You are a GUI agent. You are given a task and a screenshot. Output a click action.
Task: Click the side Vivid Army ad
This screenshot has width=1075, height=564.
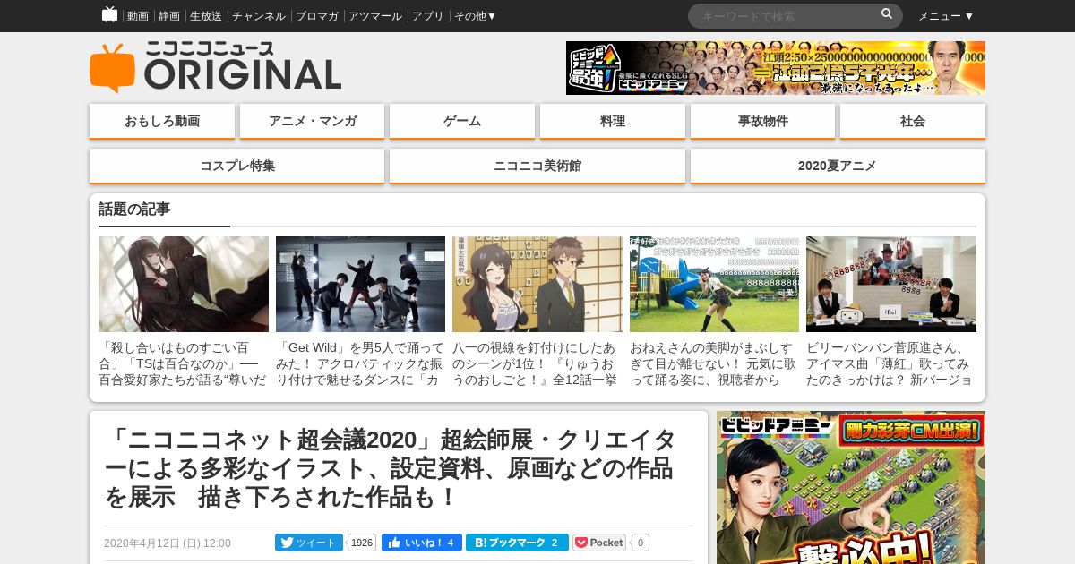pyautogui.click(x=851, y=488)
